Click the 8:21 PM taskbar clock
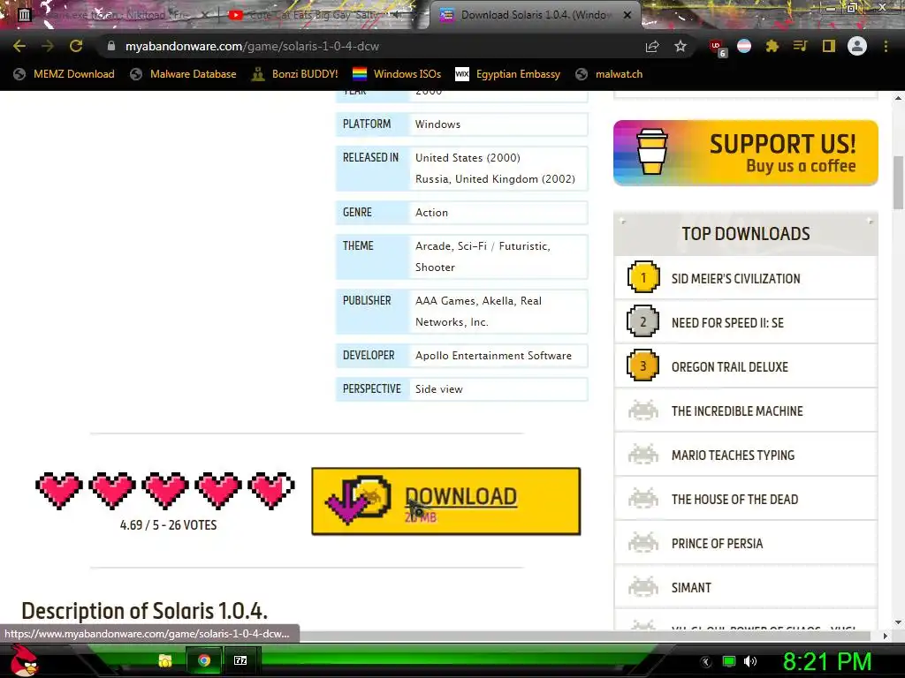The height and width of the screenshot is (678, 905). point(827,661)
